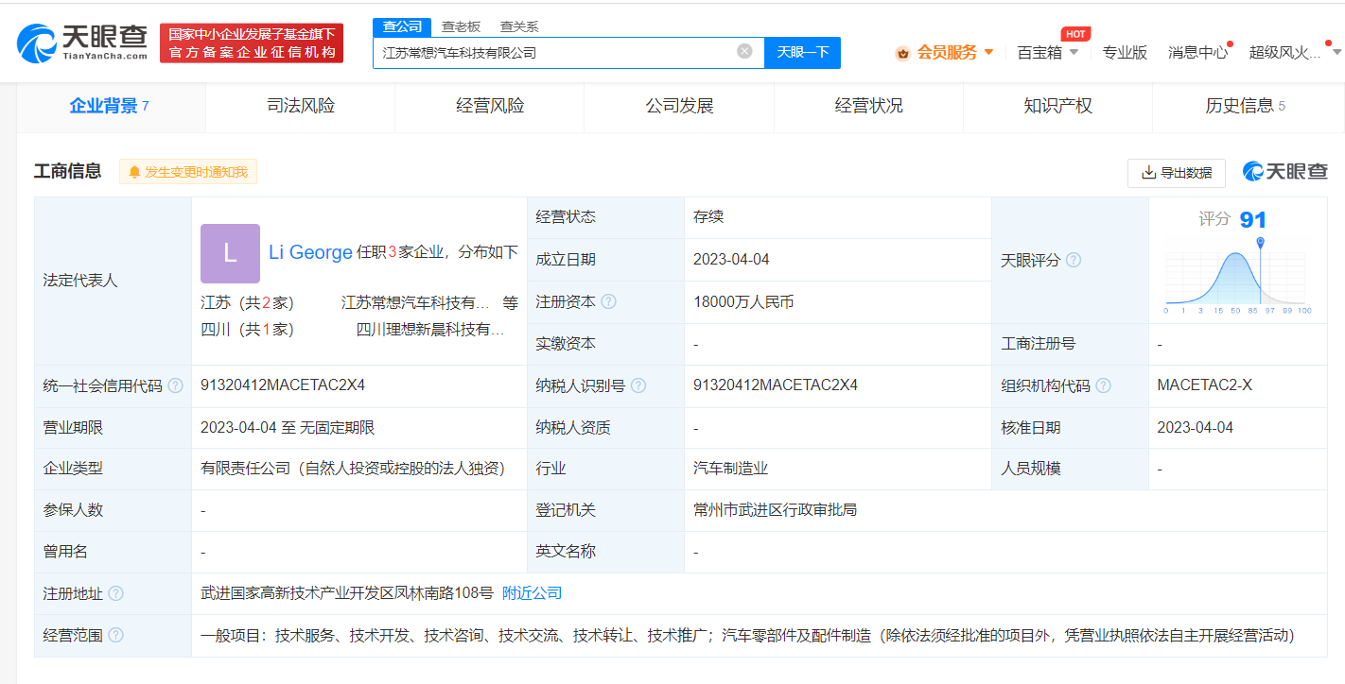Click the help icon next to 天眼评分
The image size is (1345, 684).
(x=1074, y=260)
